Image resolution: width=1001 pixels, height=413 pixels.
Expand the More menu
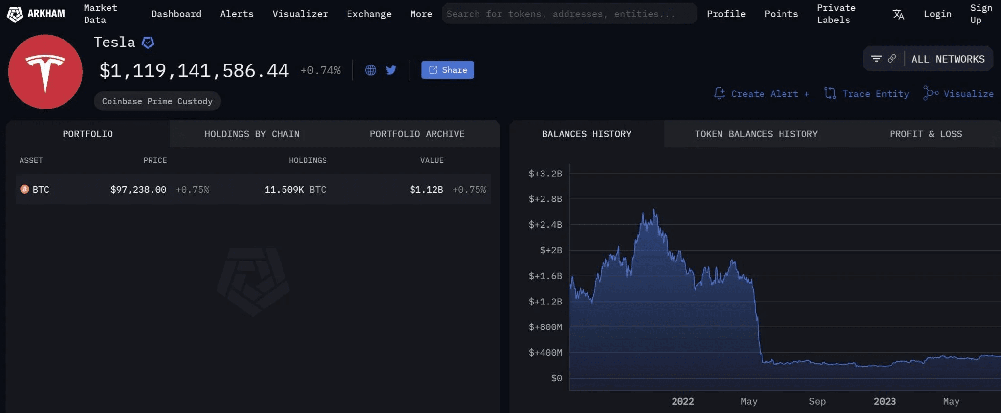click(421, 14)
